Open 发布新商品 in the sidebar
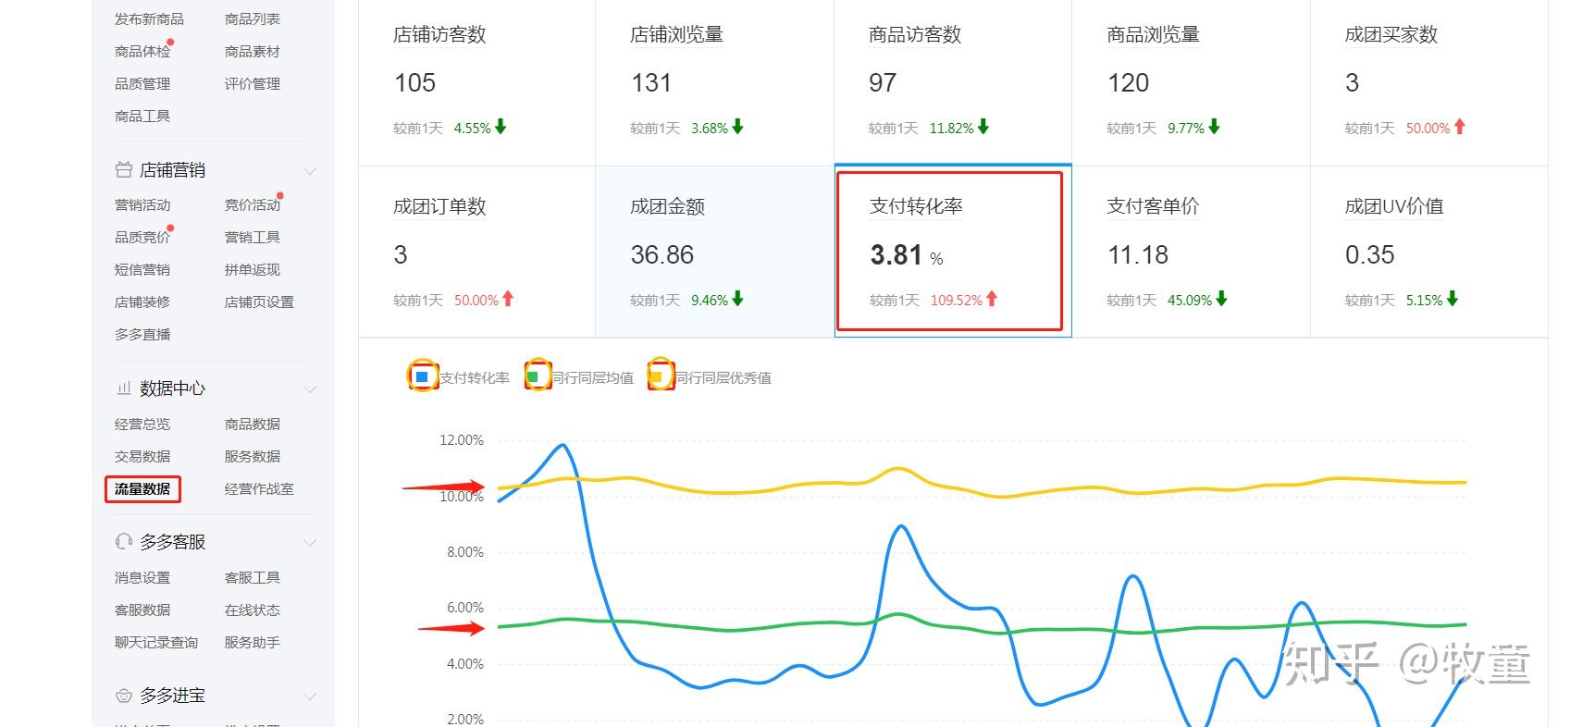This screenshot has width=1570, height=727. tap(149, 19)
